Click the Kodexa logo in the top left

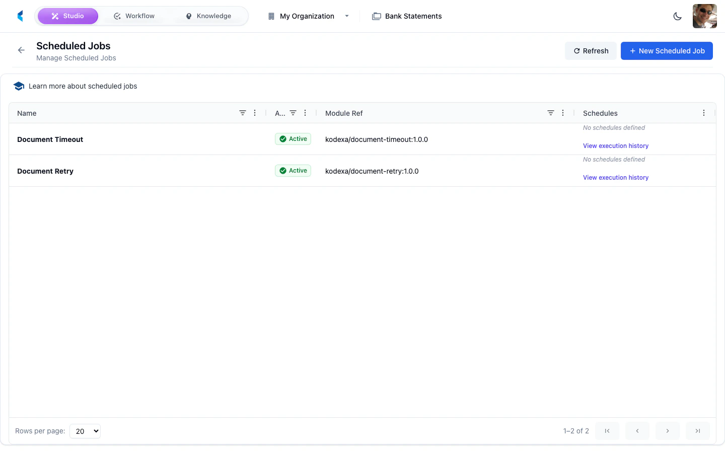[x=20, y=16]
